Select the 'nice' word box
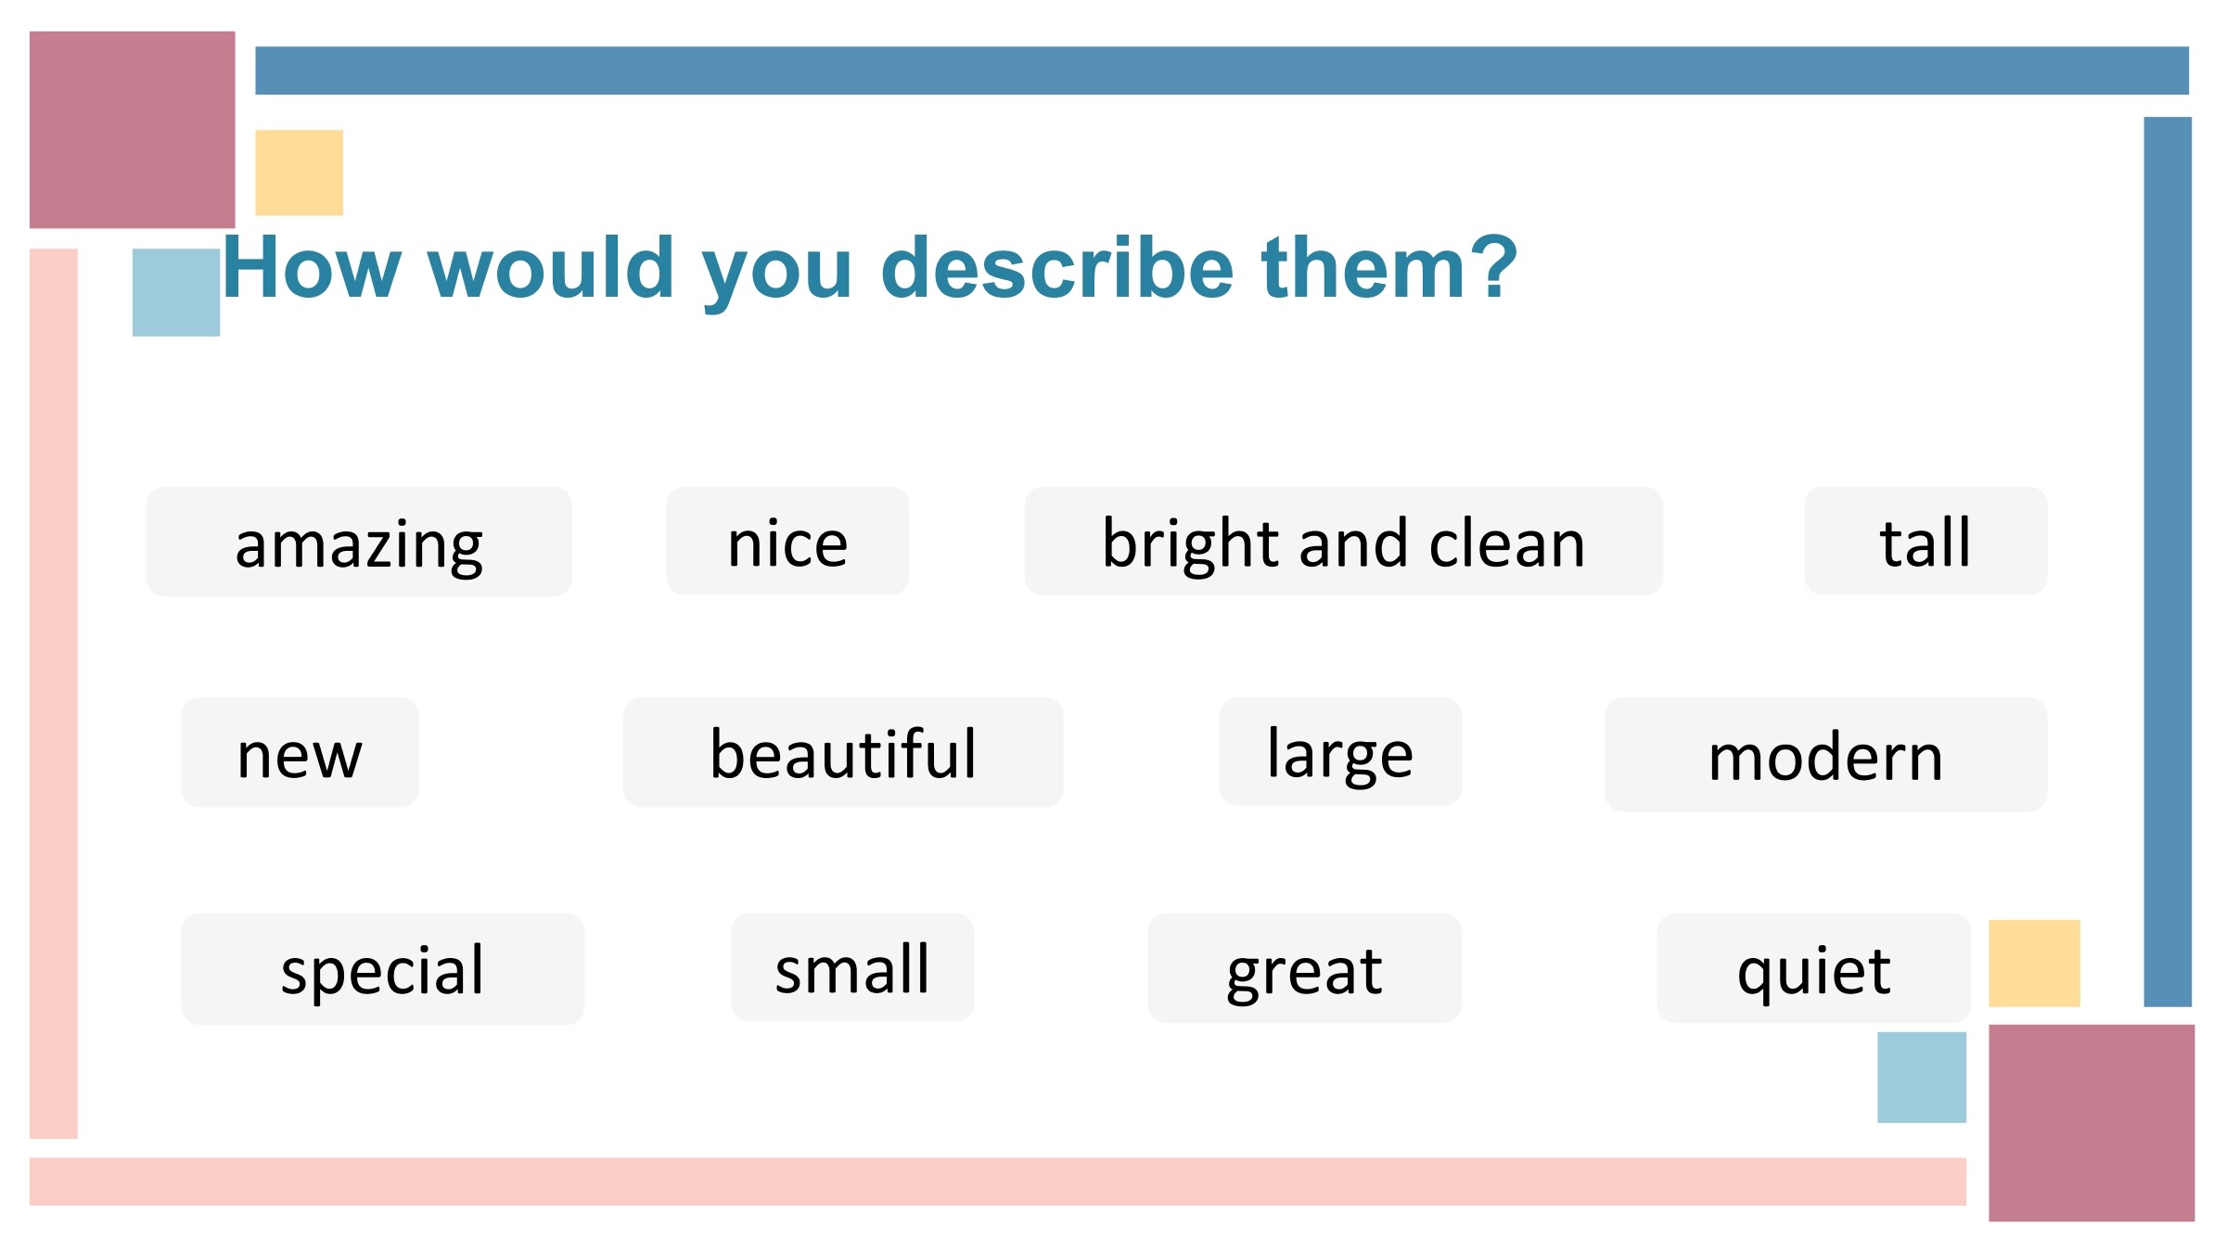 click(787, 541)
